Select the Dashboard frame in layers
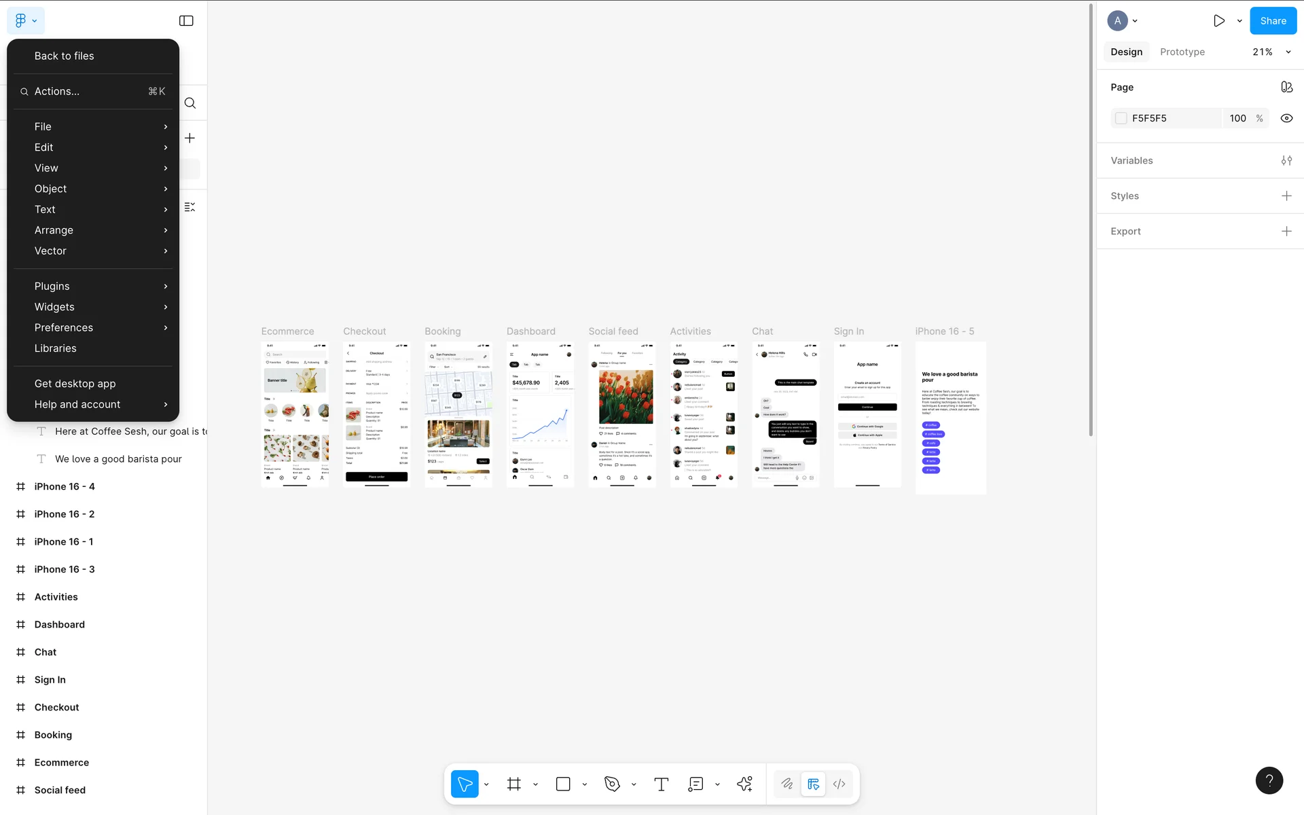This screenshot has width=1304, height=815. [x=60, y=625]
